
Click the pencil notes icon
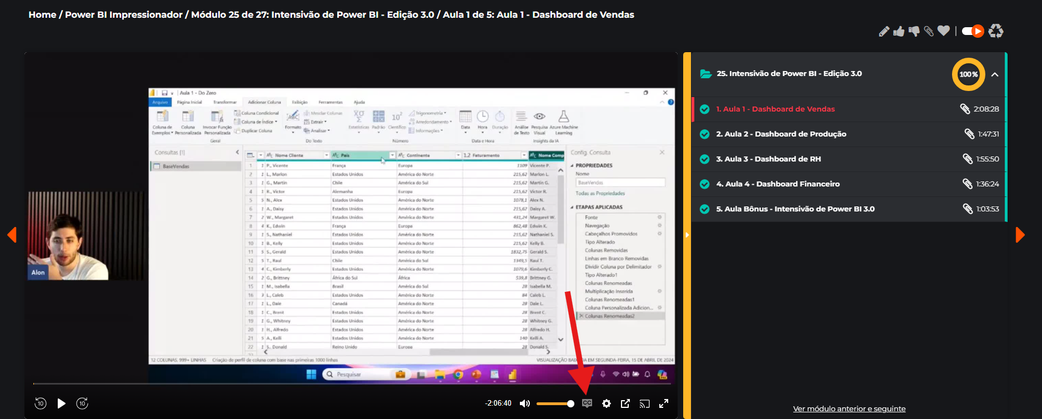(884, 32)
